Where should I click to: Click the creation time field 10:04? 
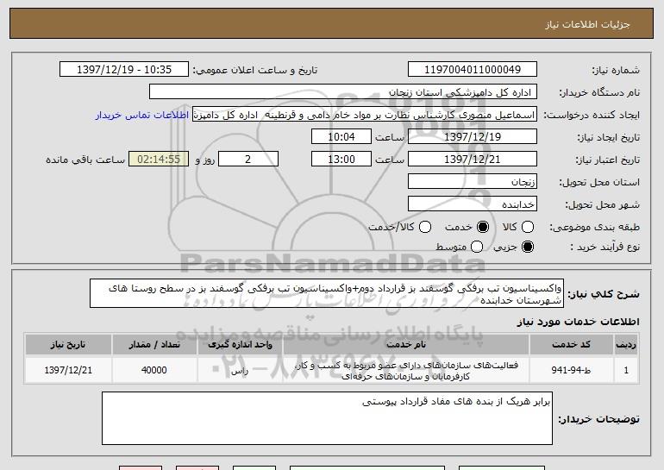tap(341, 137)
